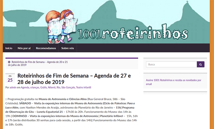Click the JUL 25 date badge
Screen dimensions: 214x129
point(10,79)
